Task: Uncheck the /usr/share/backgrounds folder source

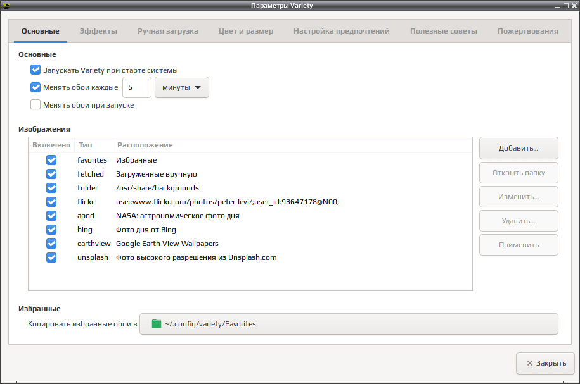Action: click(x=51, y=188)
